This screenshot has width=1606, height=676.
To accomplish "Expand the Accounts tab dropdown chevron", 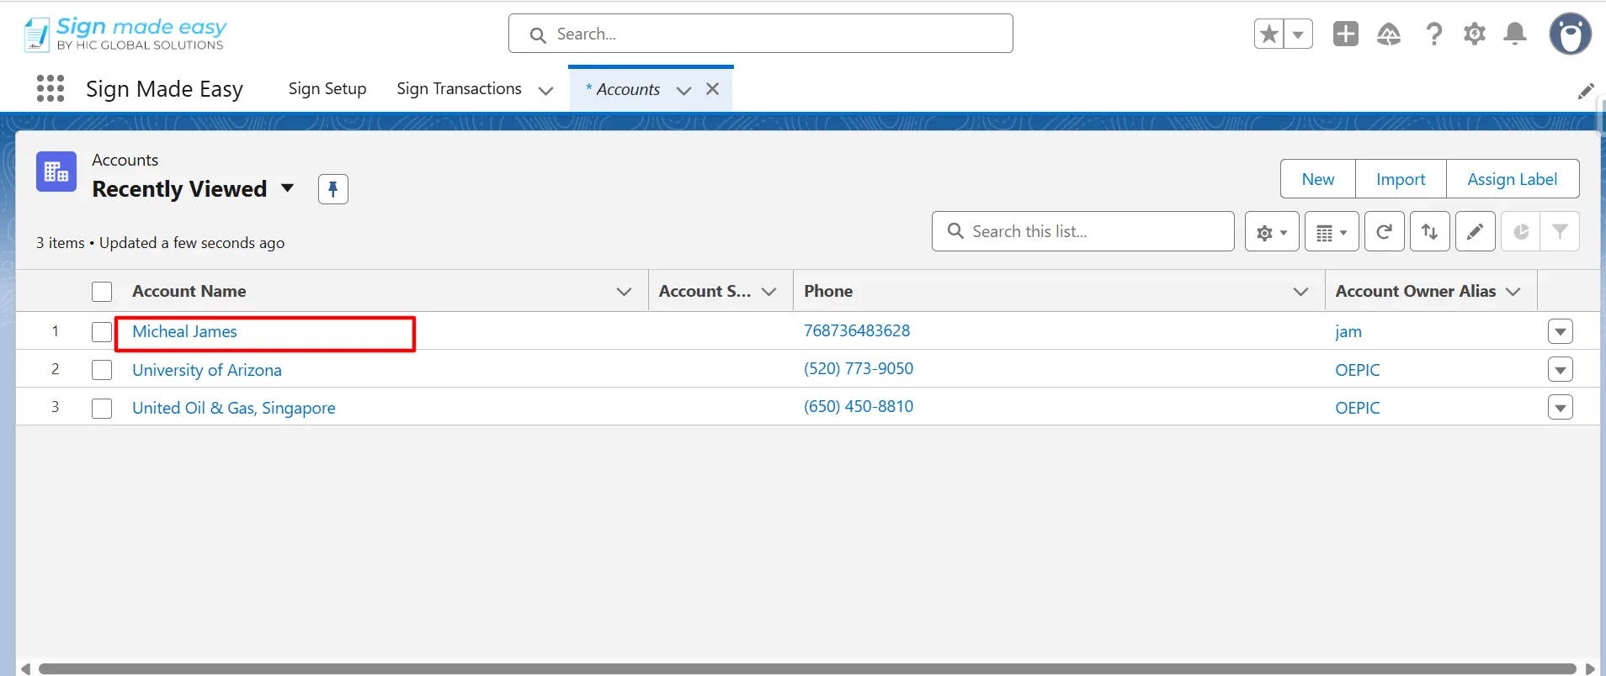I will coord(683,90).
